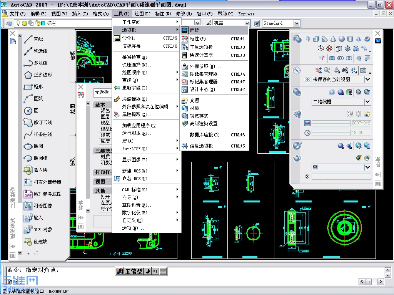Expand the 3D make panel overflow arrow
The height and width of the screenshot is (295, 394).
[370, 51]
